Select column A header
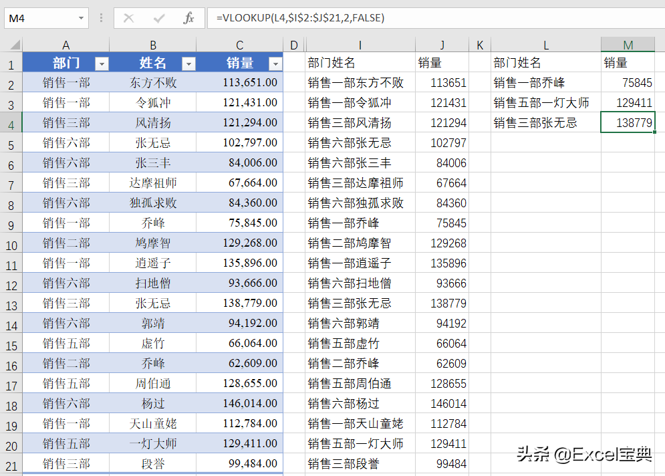 point(65,45)
